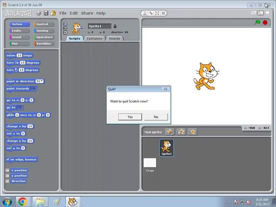The image size is (276, 207).
Task: Switch to full stage view mode
Action: (x=261, y=13)
